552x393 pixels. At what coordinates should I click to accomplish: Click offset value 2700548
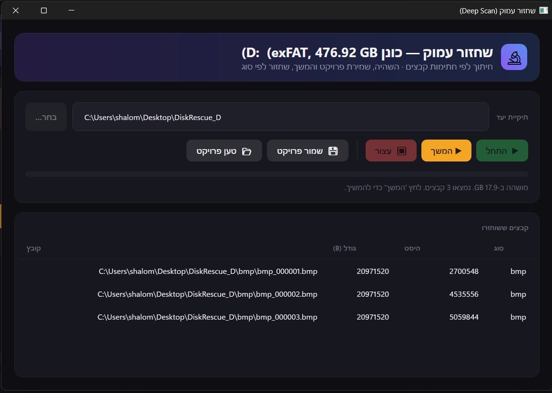tap(464, 271)
